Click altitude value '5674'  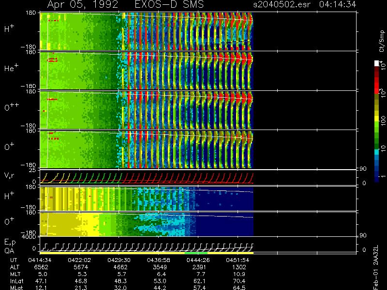point(81,267)
